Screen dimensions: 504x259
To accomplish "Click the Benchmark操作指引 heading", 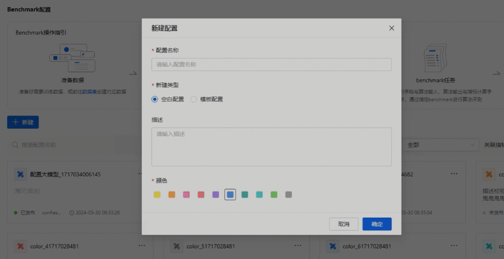I will click(x=41, y=33).
